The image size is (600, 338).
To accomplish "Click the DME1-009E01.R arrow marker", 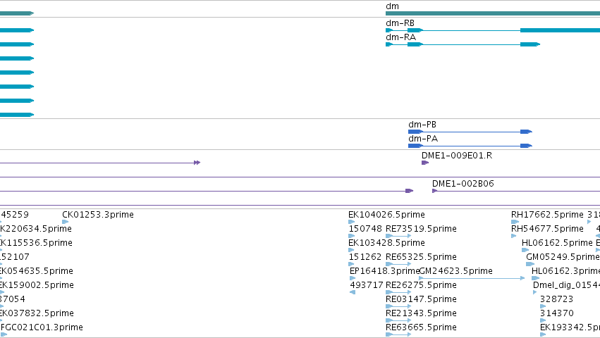I will point(425,163).
